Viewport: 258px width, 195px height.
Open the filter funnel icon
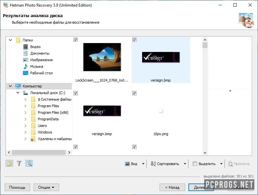[x=19, y=163]
